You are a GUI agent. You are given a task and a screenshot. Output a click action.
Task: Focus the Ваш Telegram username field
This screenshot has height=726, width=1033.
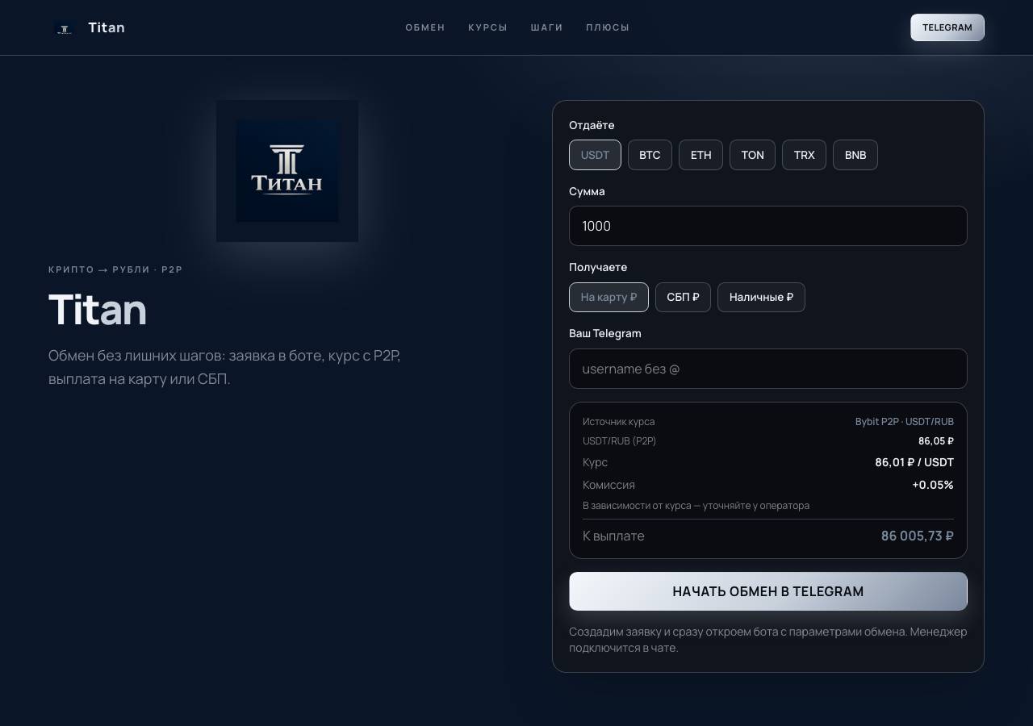(768, 369)
